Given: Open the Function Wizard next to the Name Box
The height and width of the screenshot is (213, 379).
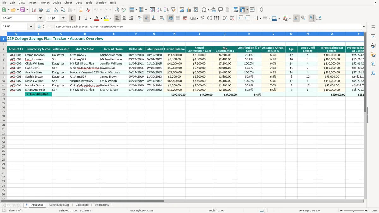Looking at the screenshot, I should pyautogui.click(x=39, y=27).
